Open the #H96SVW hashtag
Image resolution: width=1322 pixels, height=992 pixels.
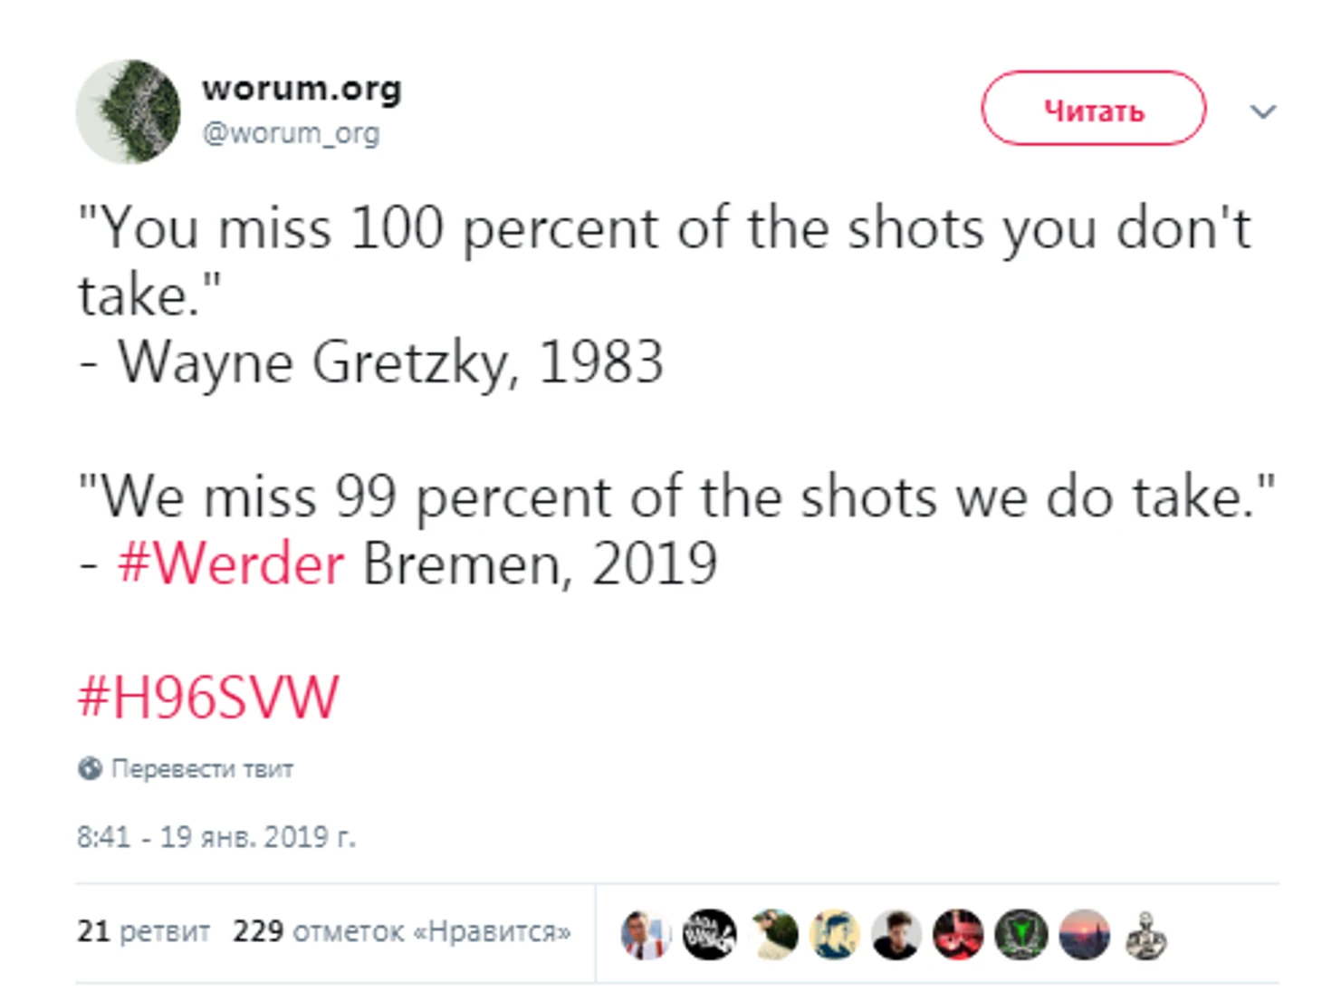tap(208, 698)
